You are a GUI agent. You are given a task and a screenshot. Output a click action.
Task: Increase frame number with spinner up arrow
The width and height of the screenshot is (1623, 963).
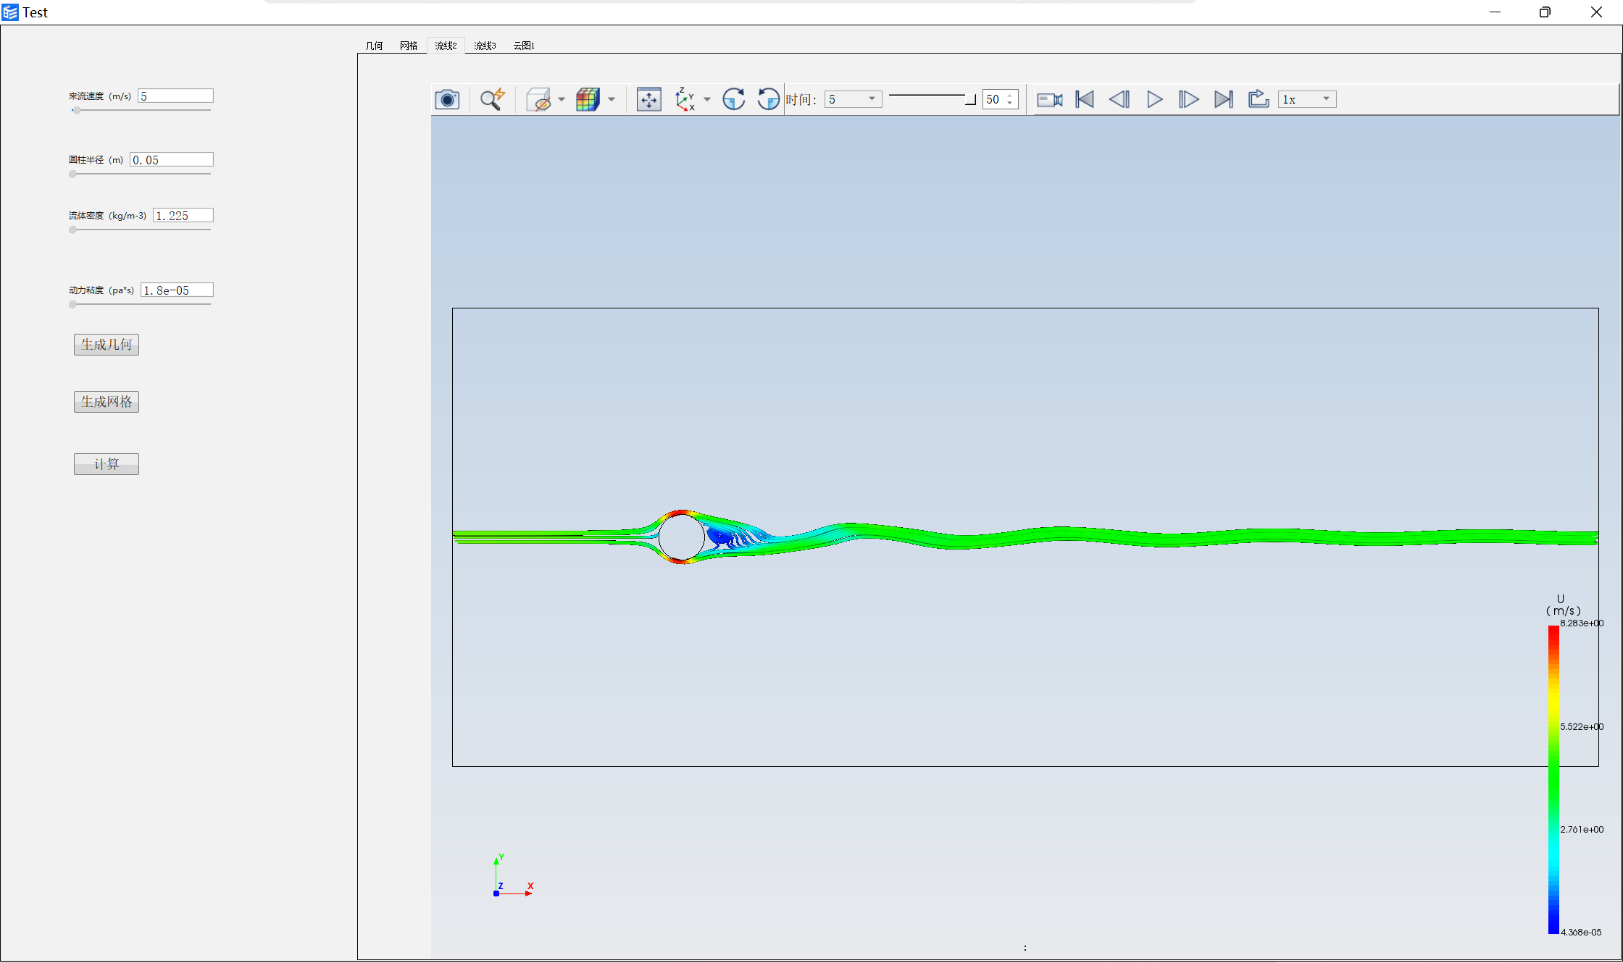pos(1010,95)
